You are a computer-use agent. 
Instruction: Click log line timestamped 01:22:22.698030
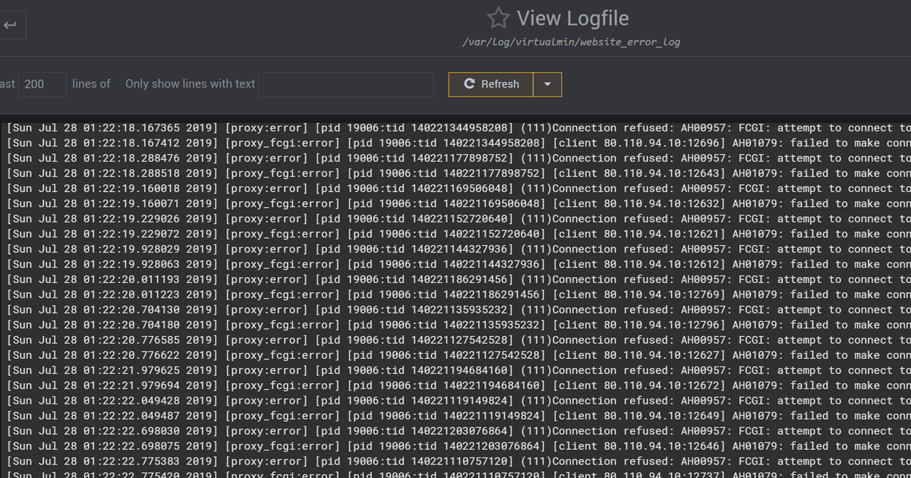(x=459, y=431)
